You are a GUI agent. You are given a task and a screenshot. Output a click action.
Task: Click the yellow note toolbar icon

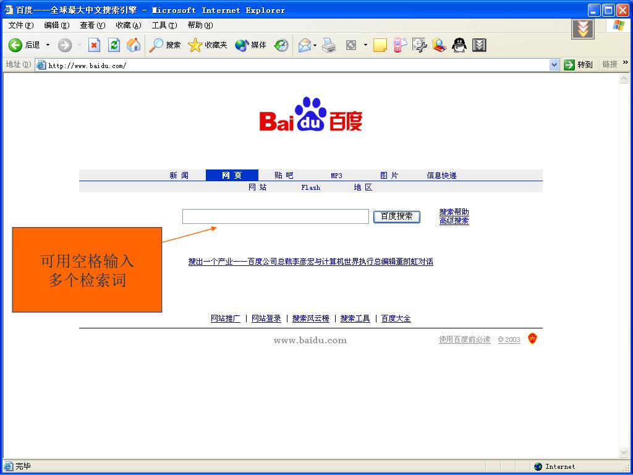380,45
